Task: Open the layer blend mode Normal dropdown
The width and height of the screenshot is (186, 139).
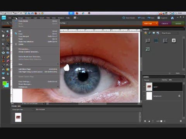Action: (x=152, y=80)
